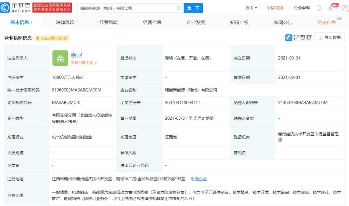Open the mobile phone app icon
Viewport: 349px width, 206px height.
point(319,8)
